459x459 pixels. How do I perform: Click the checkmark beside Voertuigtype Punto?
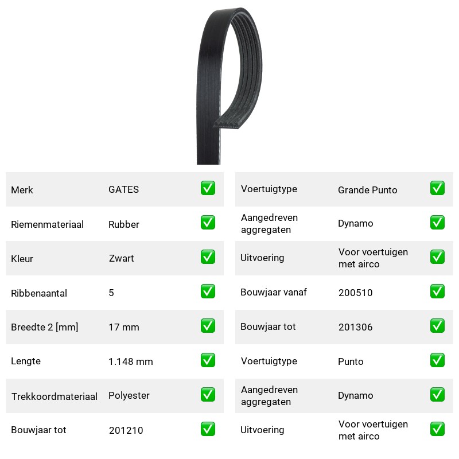(x=437, y=360)
